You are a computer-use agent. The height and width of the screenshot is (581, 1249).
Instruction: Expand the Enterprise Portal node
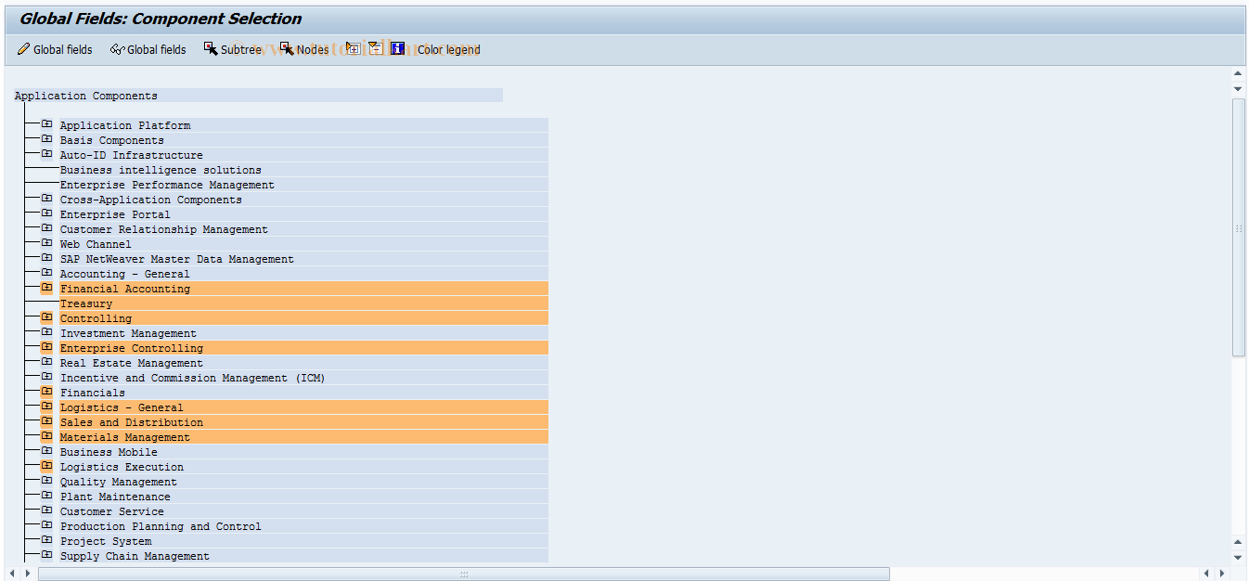pyautogui.click(x=46, y=213)
